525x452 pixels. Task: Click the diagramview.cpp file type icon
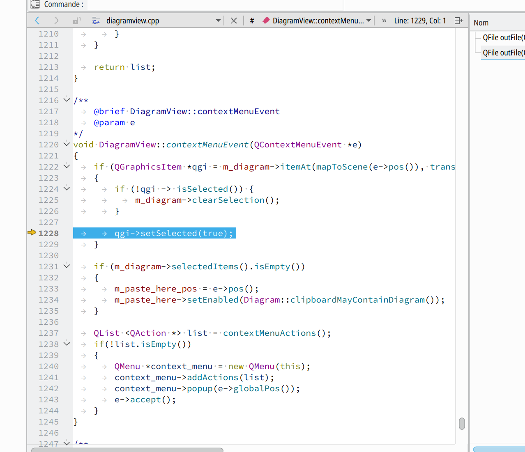(96, 21)
